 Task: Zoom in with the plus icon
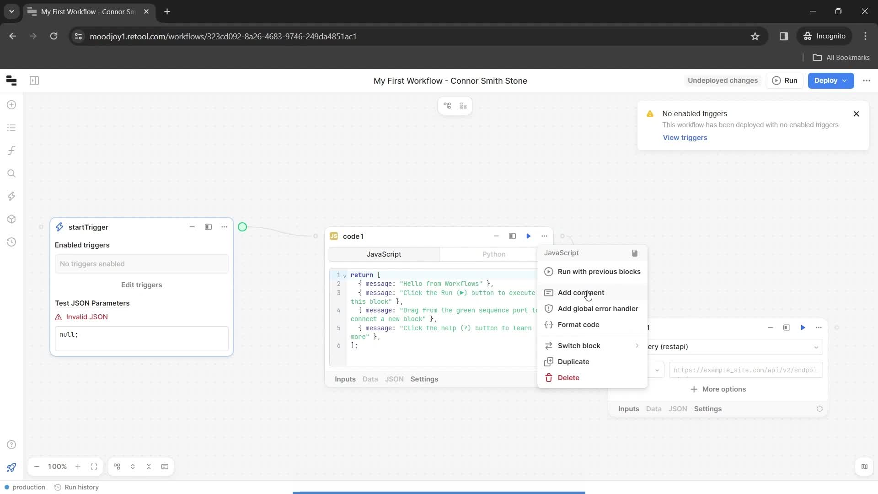[x=78, y=467]
